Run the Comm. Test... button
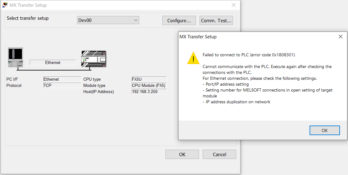The width and height of the screenshot is (348, 175). tap(216, 21)
